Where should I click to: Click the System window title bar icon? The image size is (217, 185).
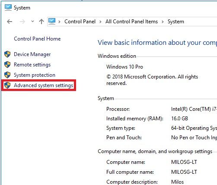tap(8, 7)
